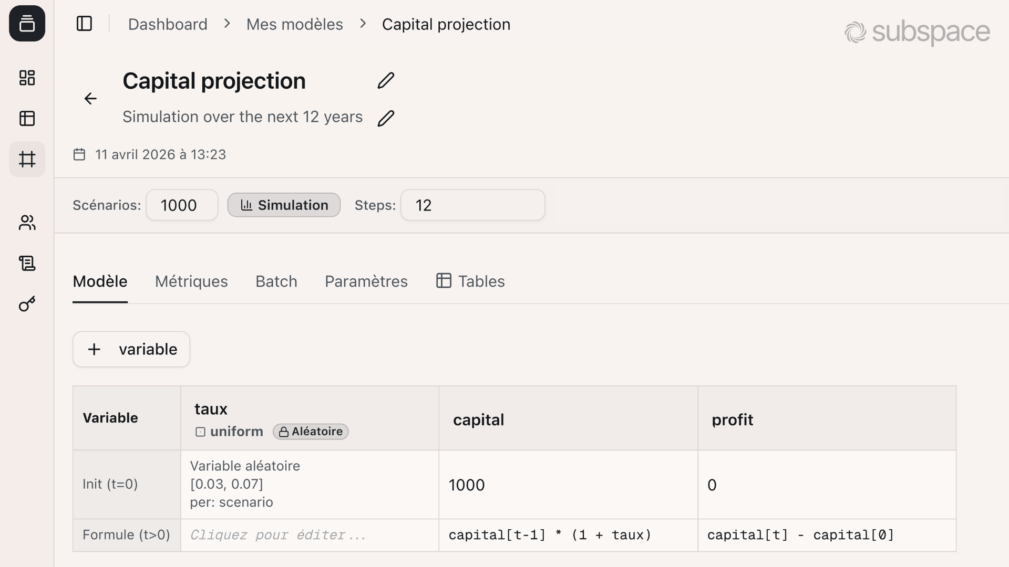Viewport: 1009px width, 567px height.
Task: Open the logs scroll icon in sidebar
Action: click(x=27, y=264)
